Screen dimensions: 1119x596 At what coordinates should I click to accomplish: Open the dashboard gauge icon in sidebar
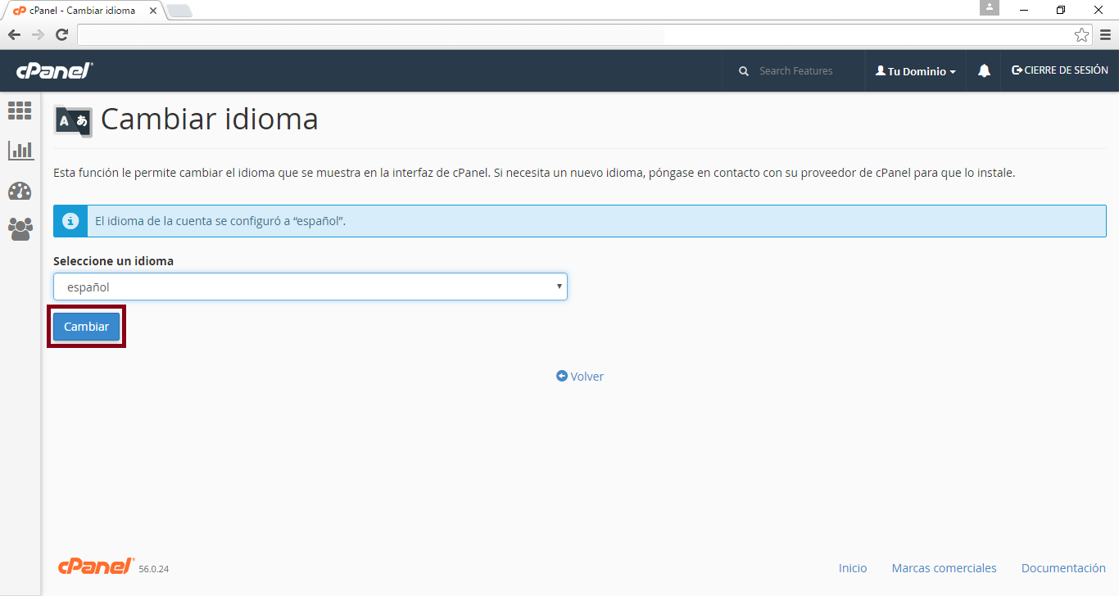(x=20, y=191)
